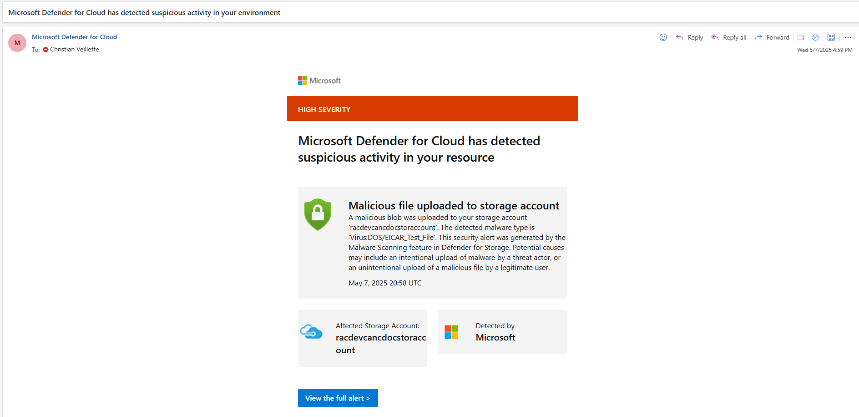Click the 'Virus:DOS/EICAR_Test_File' malware type text
The width and height of the screenshot is (859, 417).
click(392, 237)
